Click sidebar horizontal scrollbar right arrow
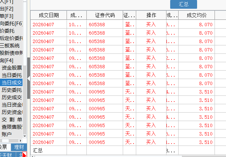This screenshot has width=226, height=157. pyautogui.click(x=20, y=141)
